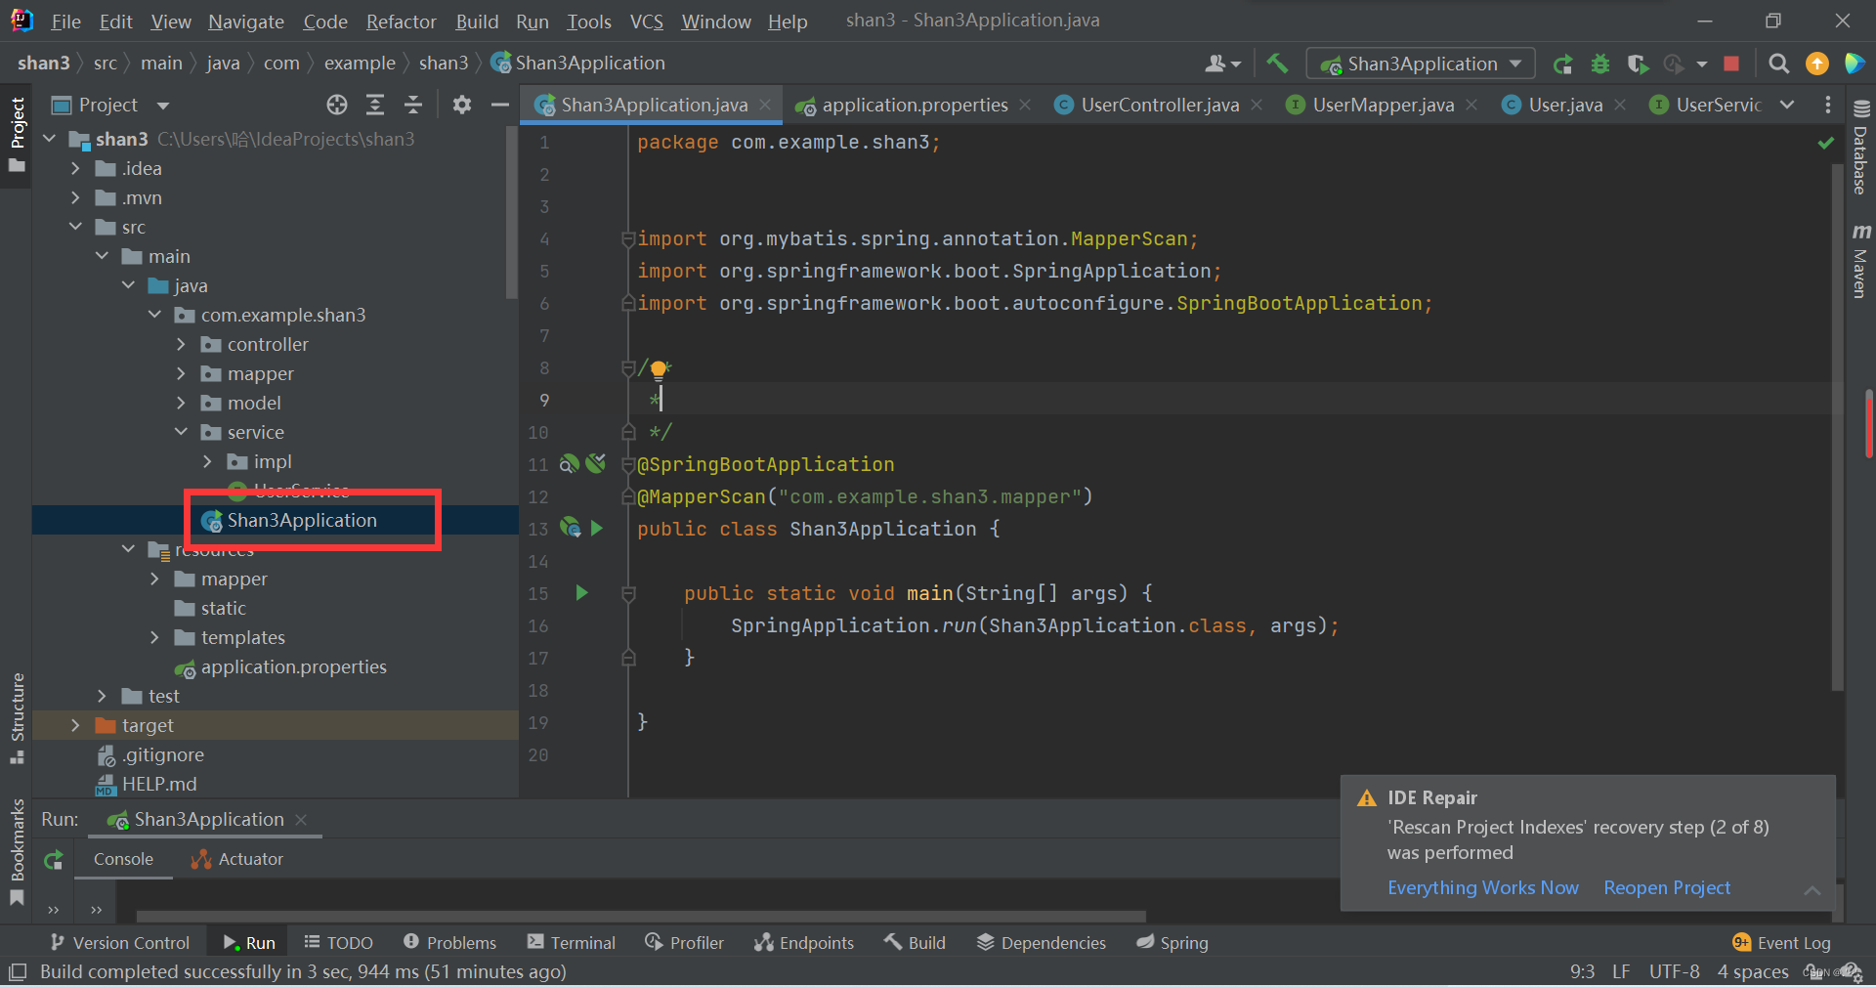This screenshot has height=987, width=1876.
Task: Open the JetBrains Space colorful icon
Action: tap(1854, 64)
